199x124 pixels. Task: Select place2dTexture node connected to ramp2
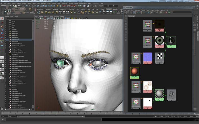[148, 26]
